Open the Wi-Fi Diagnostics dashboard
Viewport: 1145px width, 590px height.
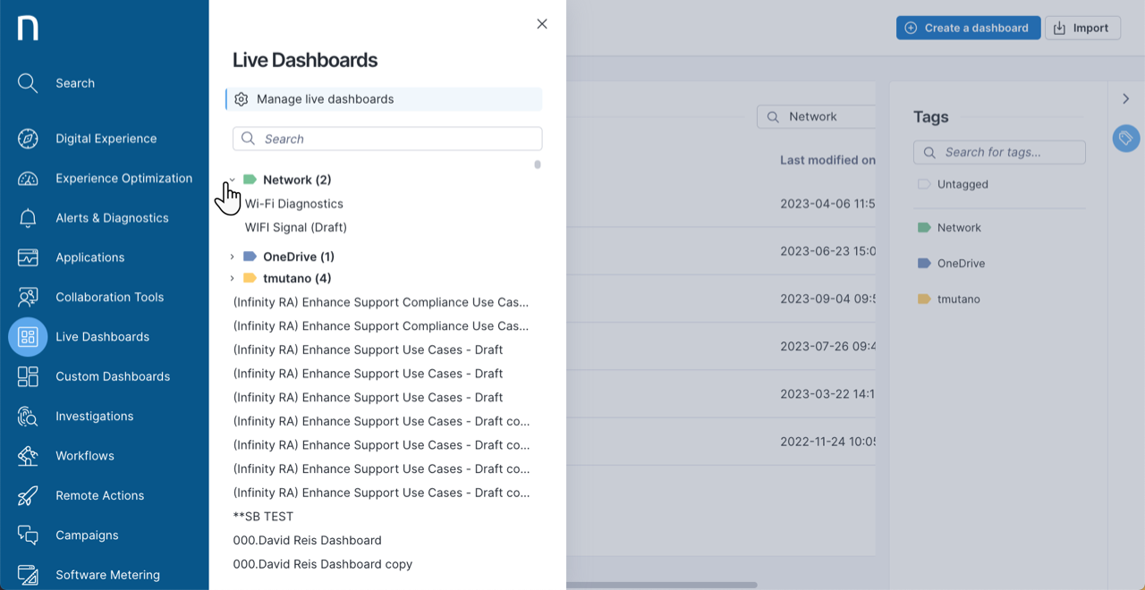click(293, 204)
